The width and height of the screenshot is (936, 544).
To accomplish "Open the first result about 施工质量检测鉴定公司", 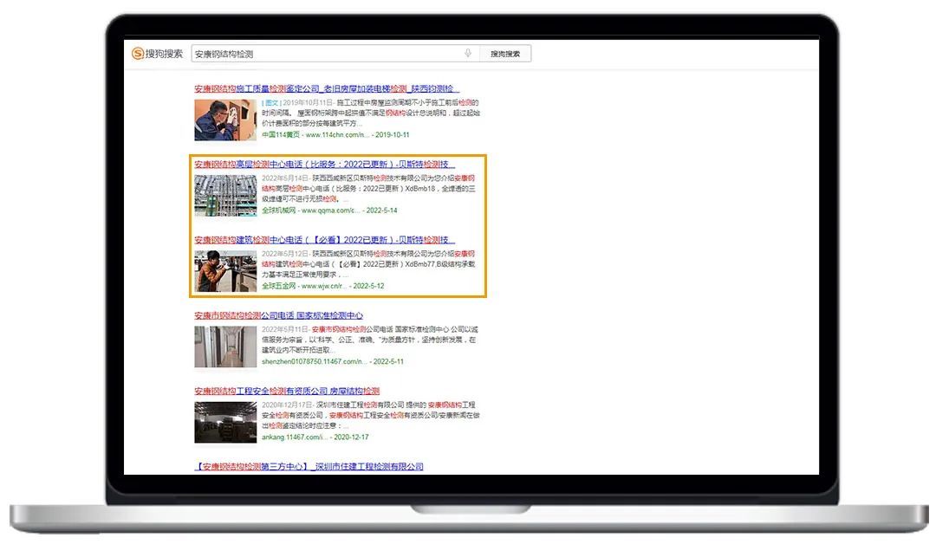I will (326, 88).
